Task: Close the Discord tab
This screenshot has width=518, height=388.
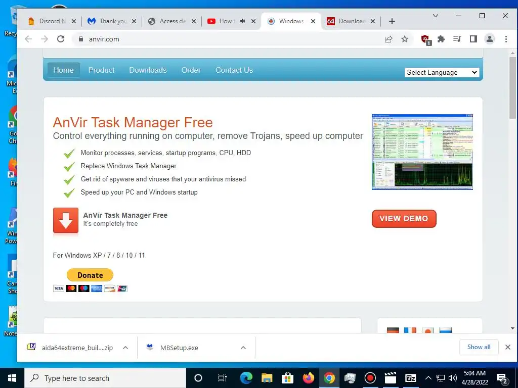Action: tap(74, 21)
